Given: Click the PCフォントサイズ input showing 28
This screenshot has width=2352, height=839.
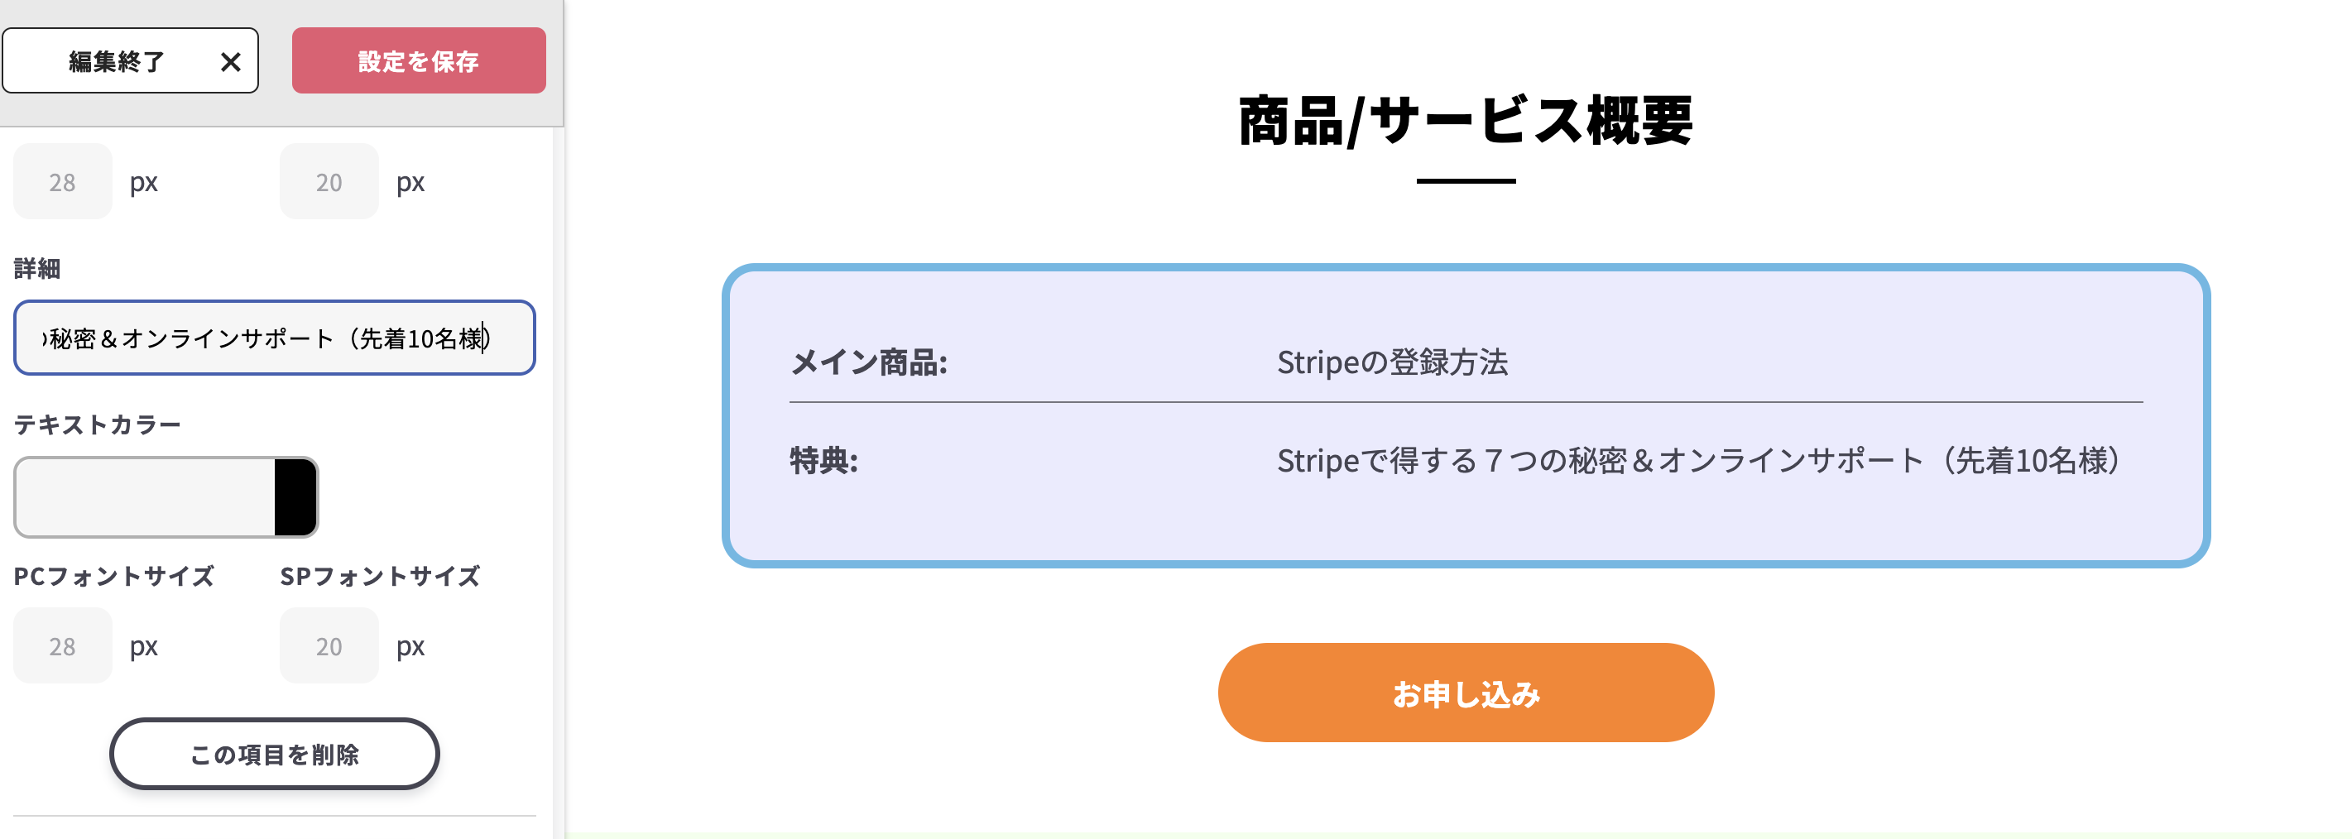Looking at the screenshot, I should pos(61,645).
